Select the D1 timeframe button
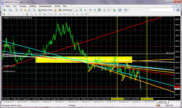182x108 pixels. (x=77, y=14)
